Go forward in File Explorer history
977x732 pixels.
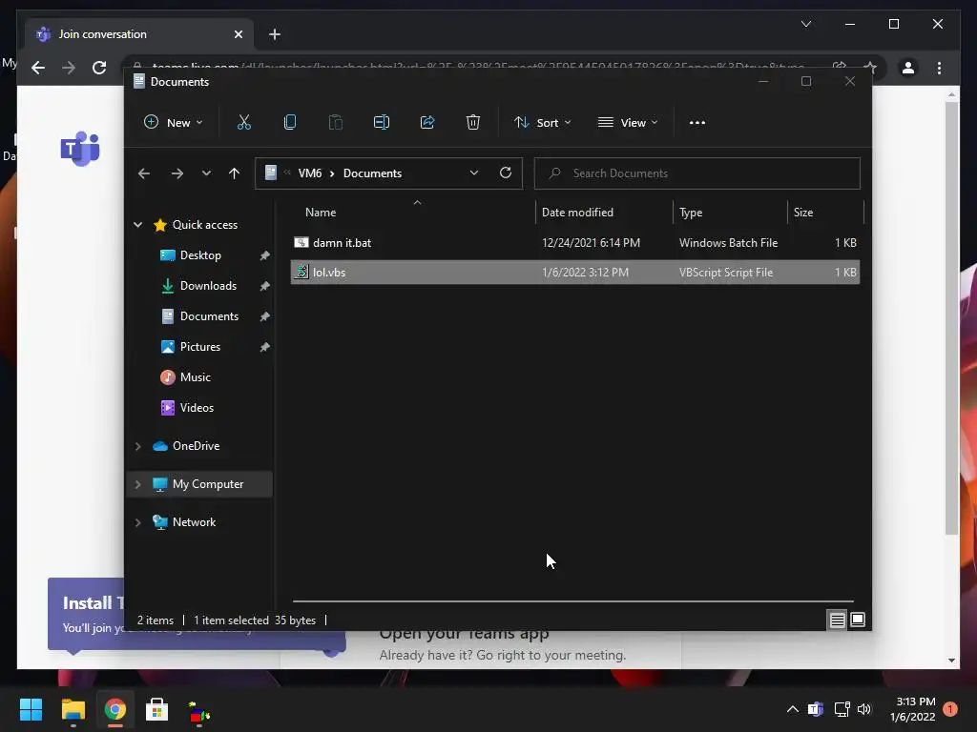[177, 173]
